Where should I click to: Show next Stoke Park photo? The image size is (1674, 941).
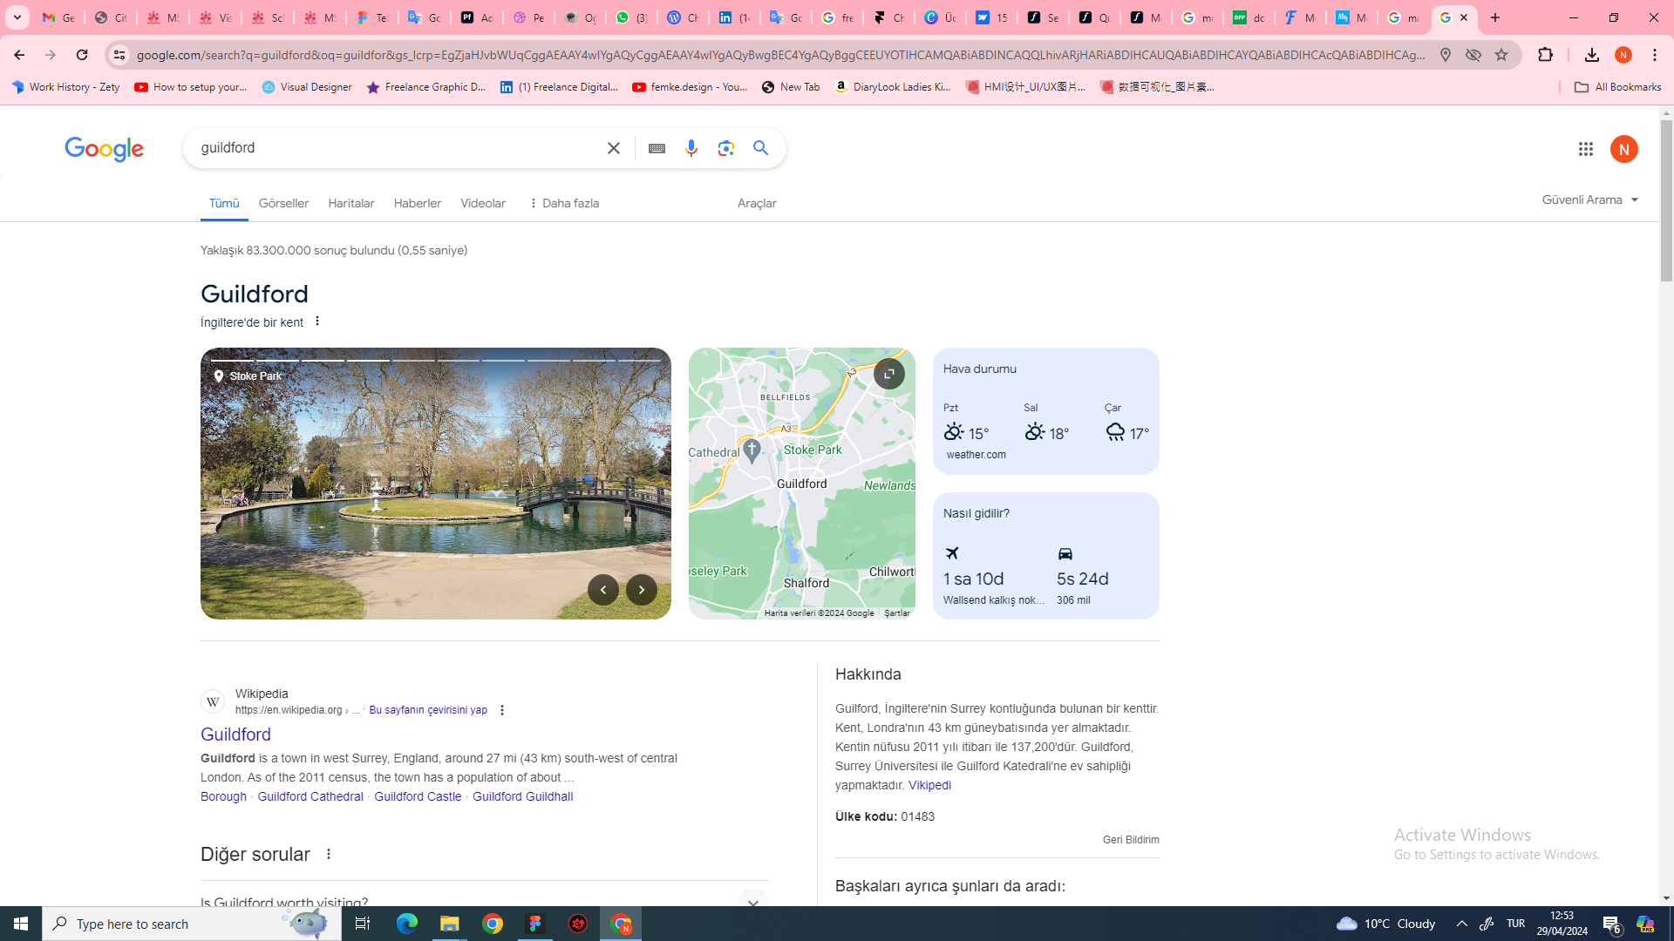coord(642,590)
